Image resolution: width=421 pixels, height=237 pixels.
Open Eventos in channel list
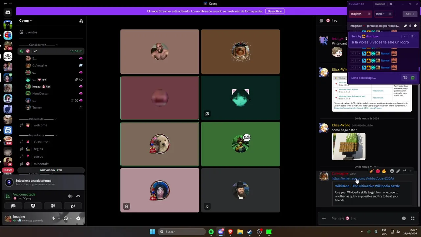(51, 32)
